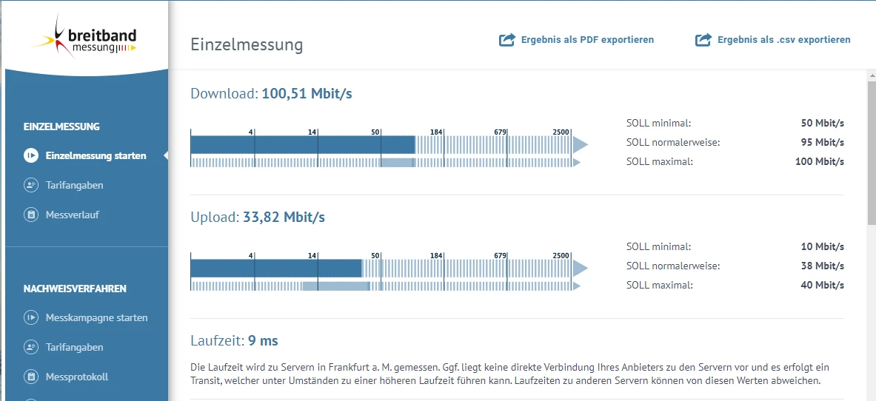The height and width of the screenshot is (401, 876).
Task: Click the .csv export share icon
Action: (x=703, y=40)
